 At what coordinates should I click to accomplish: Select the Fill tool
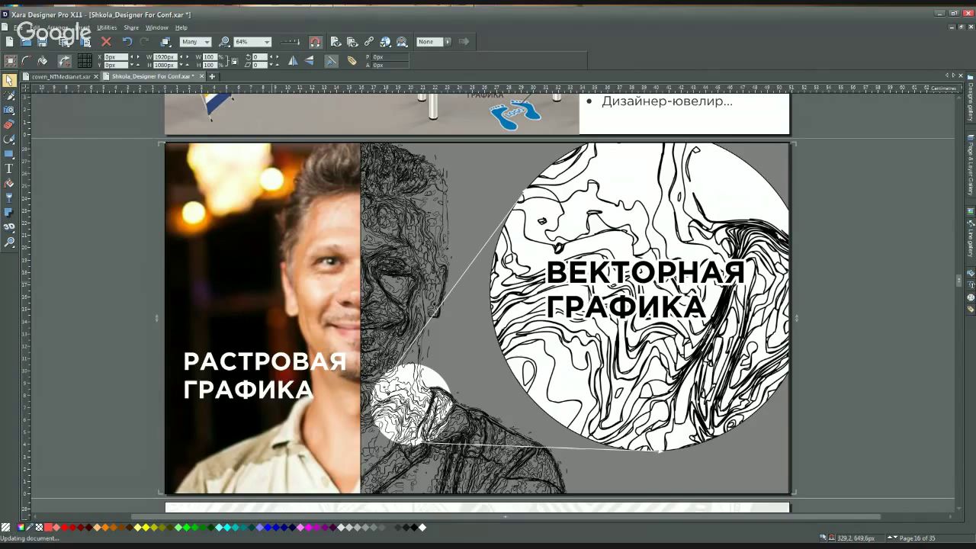point(9,183)
